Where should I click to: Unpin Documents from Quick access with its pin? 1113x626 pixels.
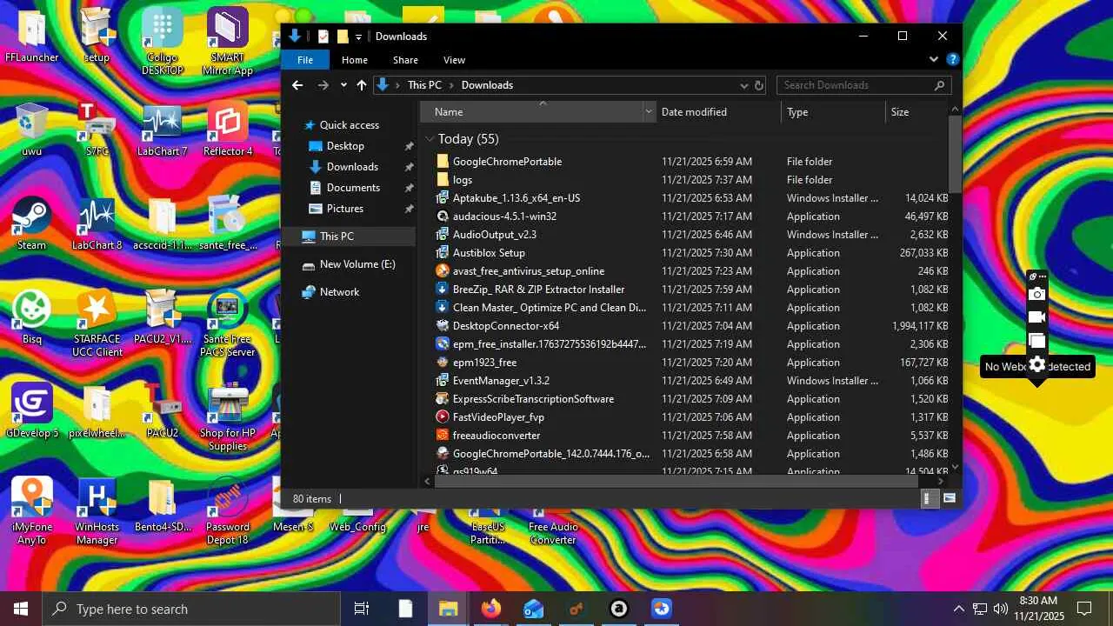click(x=409, y=188)
